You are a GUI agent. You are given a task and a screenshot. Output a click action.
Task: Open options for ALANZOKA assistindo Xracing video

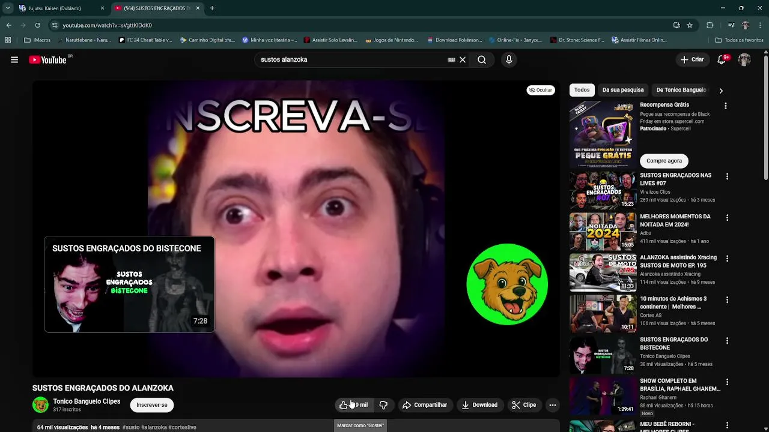coord(727,259)
